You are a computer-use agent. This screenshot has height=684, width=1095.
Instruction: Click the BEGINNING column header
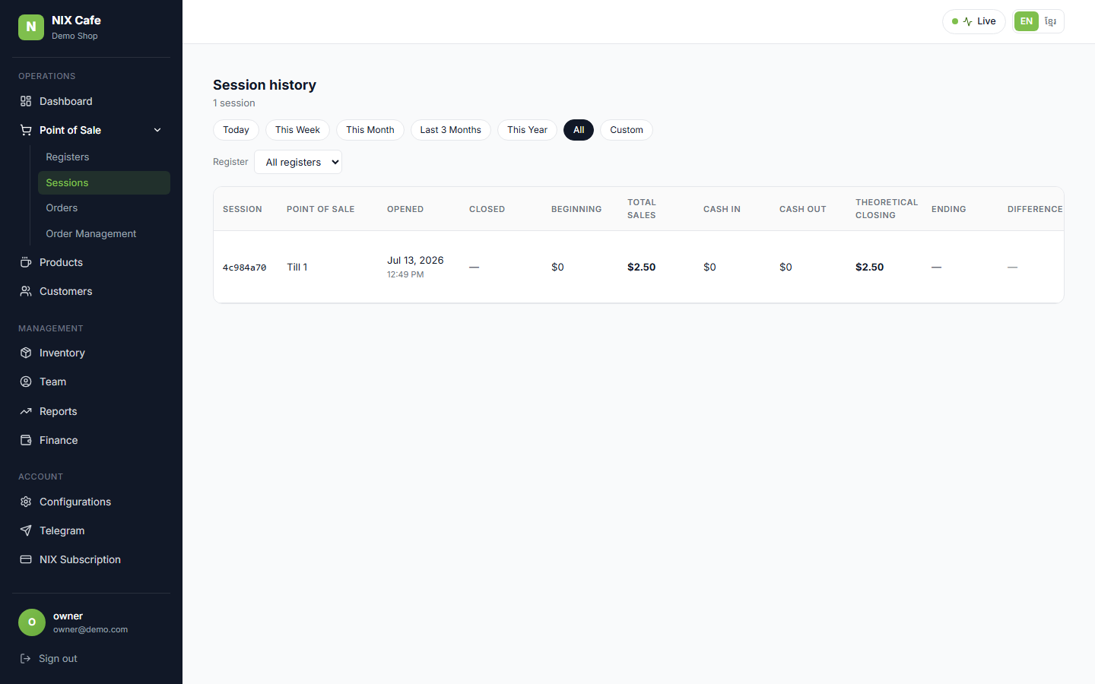pyautogui.click(x=576, y=209)
